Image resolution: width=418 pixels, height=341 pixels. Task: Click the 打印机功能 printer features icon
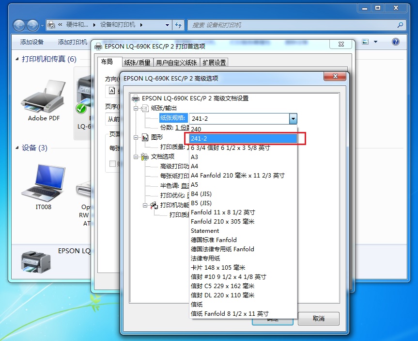(x=154, y=205)
